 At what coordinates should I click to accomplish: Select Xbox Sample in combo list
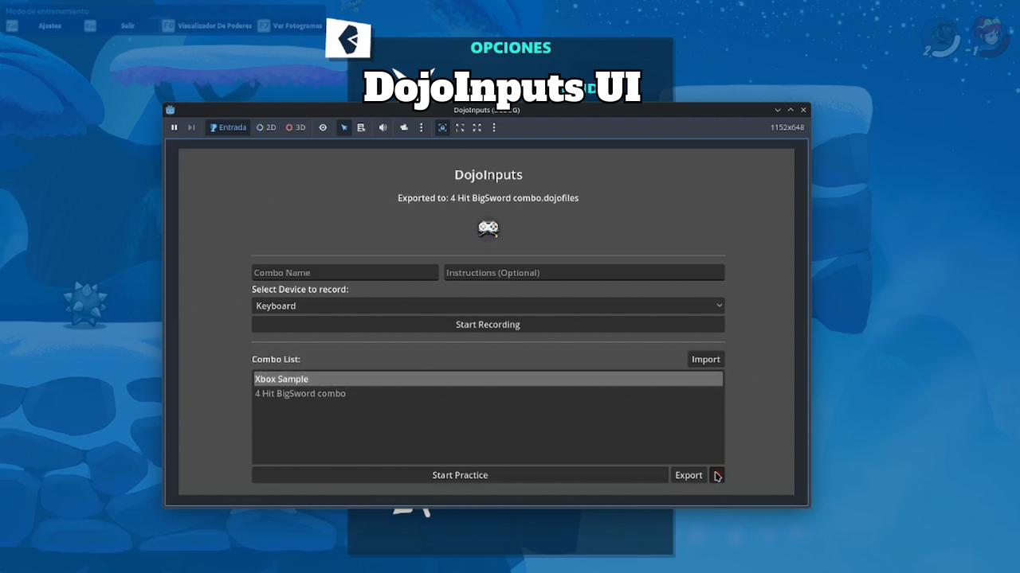pyautogui.click(x=488, y=380)
